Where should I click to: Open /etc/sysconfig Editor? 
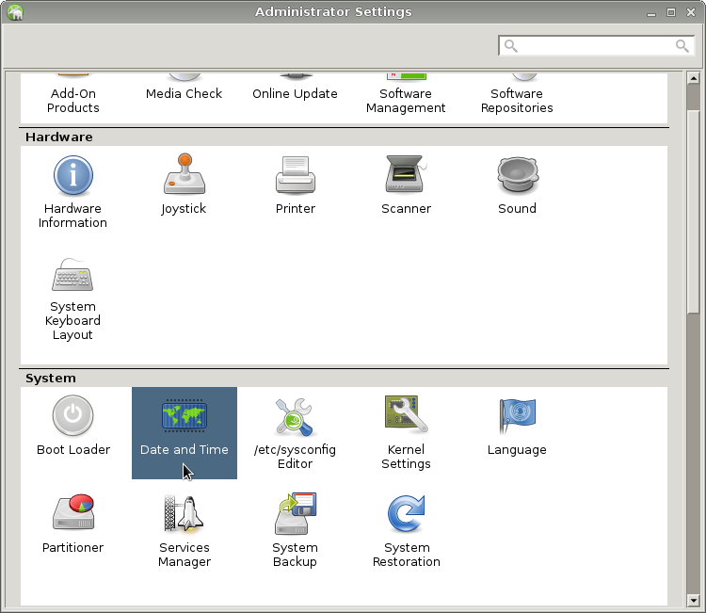click(x=296, y=433)
